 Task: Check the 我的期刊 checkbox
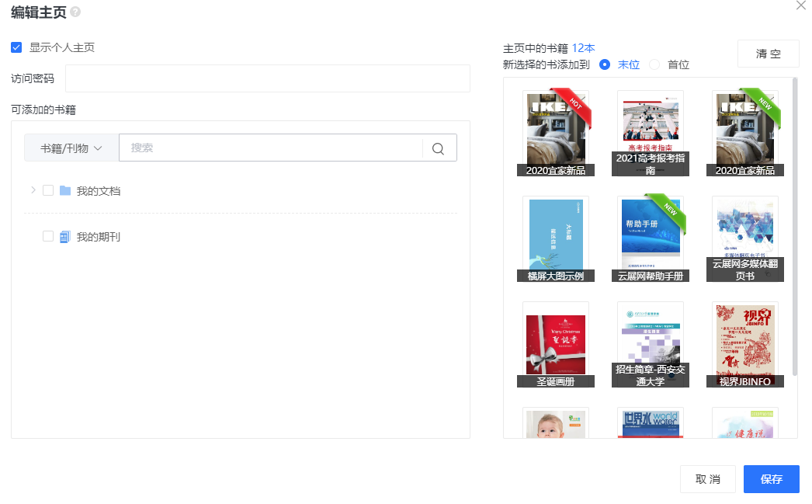[48, 237]
